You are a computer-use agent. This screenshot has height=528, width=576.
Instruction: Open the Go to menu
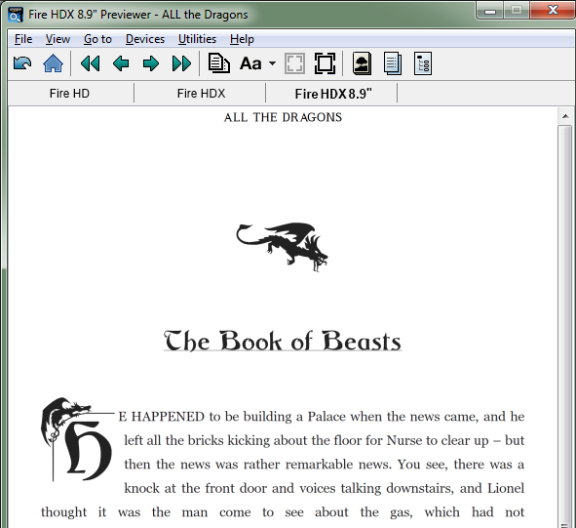tap(97, 39)
